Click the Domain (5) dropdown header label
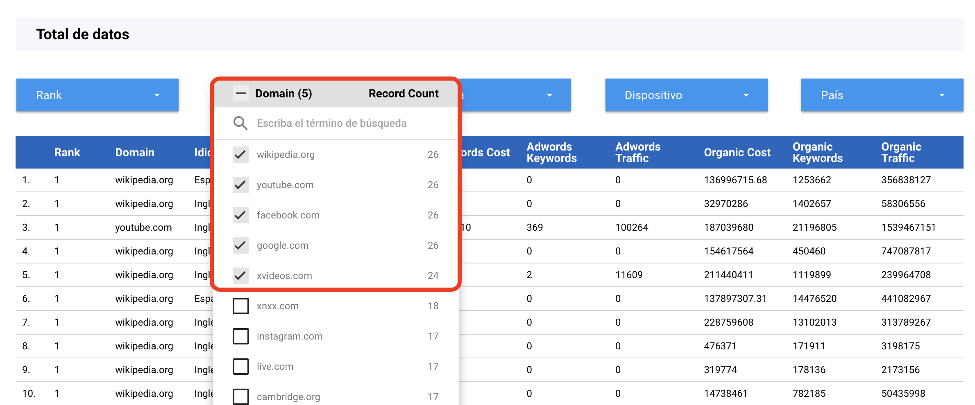This screenshot has height=405, width=975. pos(283,93)
